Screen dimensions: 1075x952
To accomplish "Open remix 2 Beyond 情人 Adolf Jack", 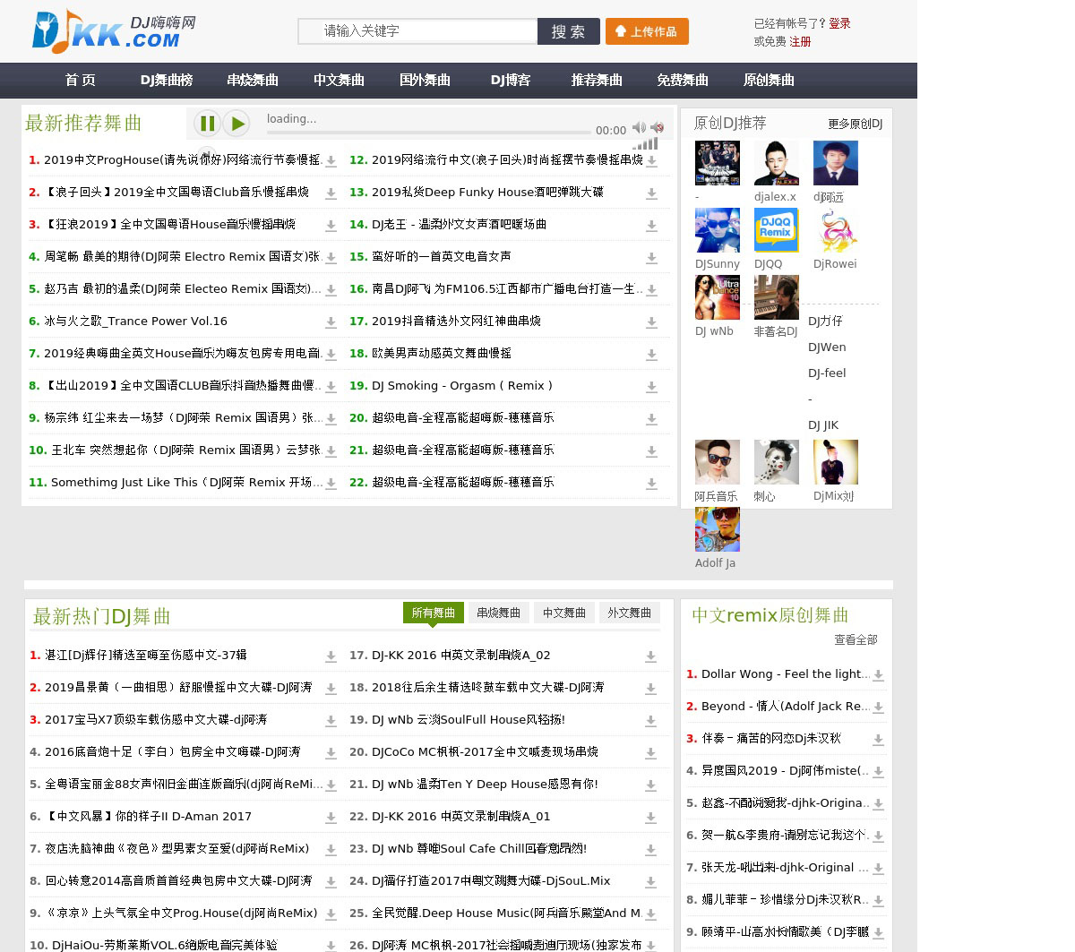I will tap(786, 707).
